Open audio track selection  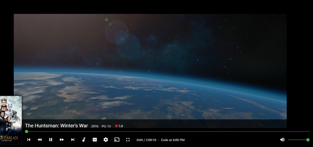[x=84, y=140]
